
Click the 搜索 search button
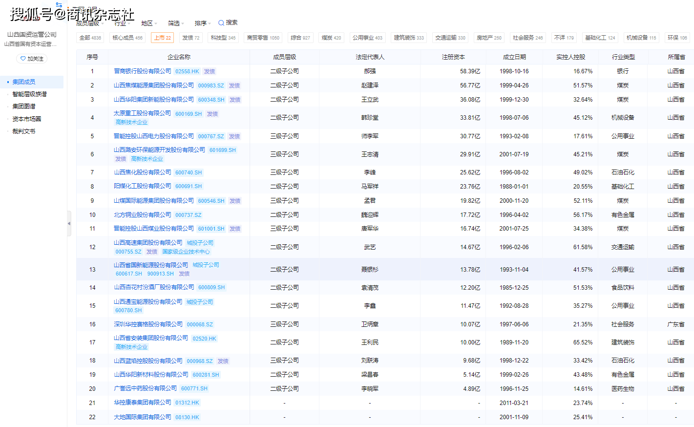pos(228,23)
